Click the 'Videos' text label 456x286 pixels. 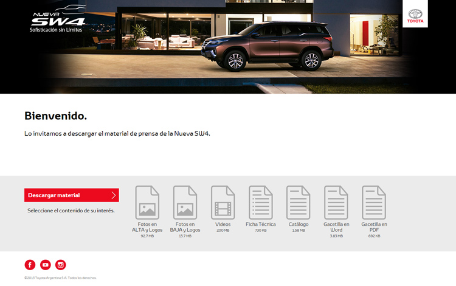pos(223,224)
